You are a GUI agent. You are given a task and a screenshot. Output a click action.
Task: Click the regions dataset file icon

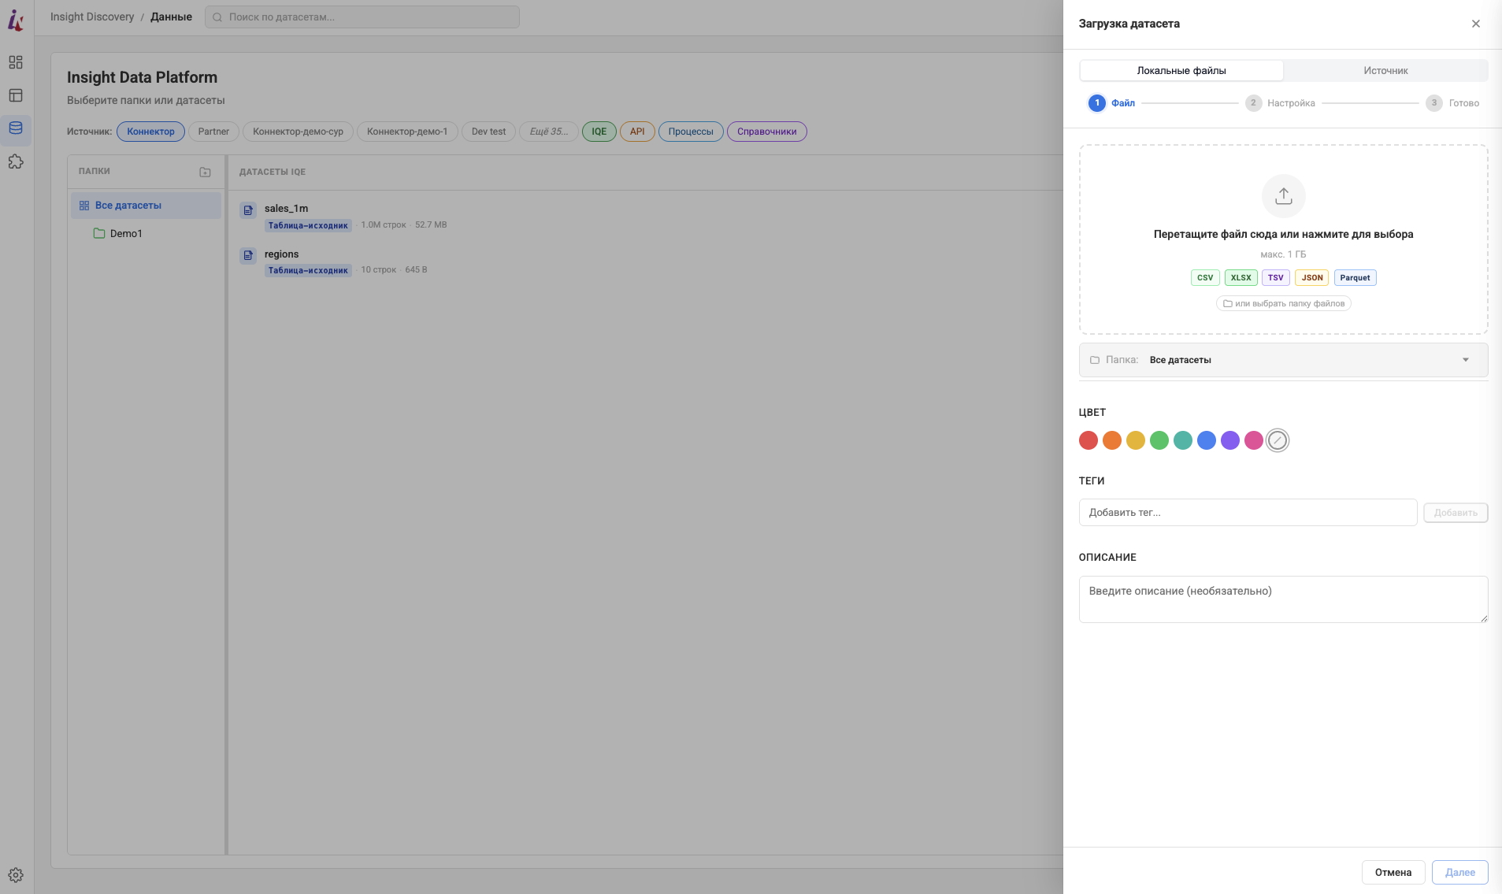coord(248,255)
